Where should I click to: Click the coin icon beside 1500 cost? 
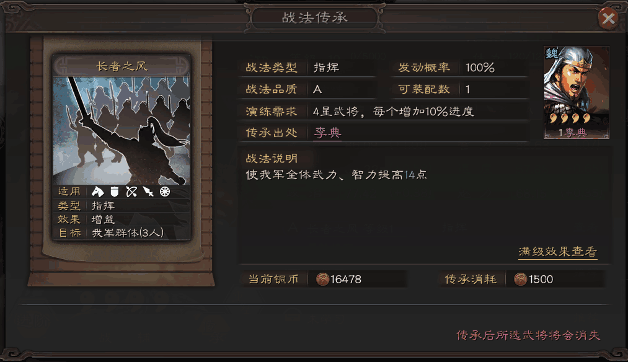(520, 279)
